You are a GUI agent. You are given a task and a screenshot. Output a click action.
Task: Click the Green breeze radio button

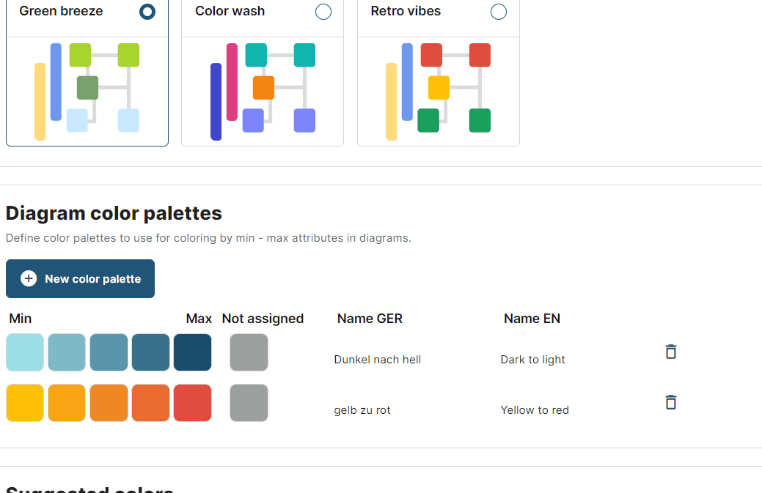coord(147,12)
